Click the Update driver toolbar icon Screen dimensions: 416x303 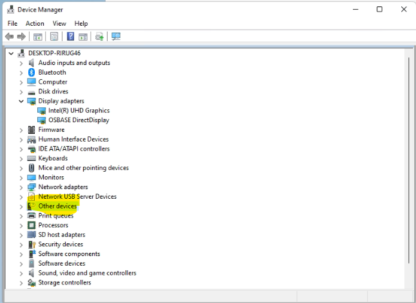[99, 37]
